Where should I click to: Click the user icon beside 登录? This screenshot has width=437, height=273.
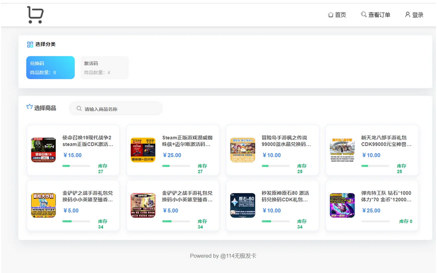pos(408,14)
